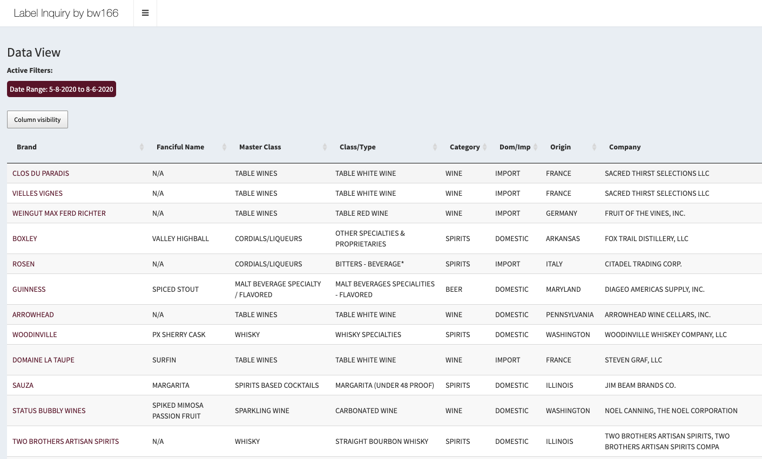Toggle the hamburger sidebar menu icon

(x=145, y=13)
